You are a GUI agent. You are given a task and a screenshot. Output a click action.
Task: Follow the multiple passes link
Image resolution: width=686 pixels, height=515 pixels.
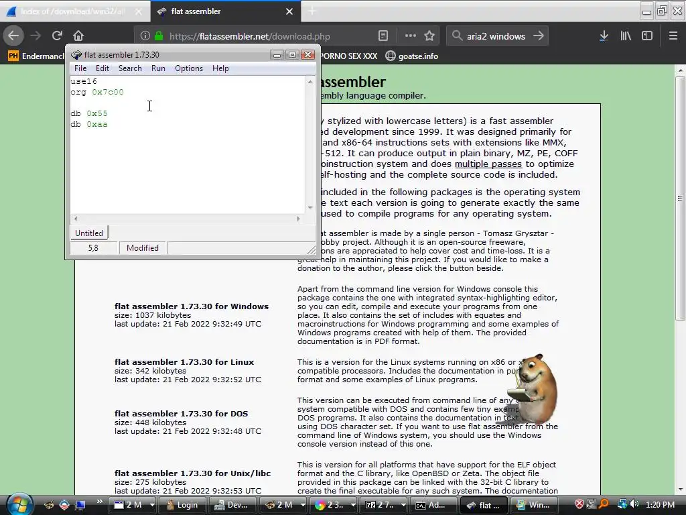point(488,164)
